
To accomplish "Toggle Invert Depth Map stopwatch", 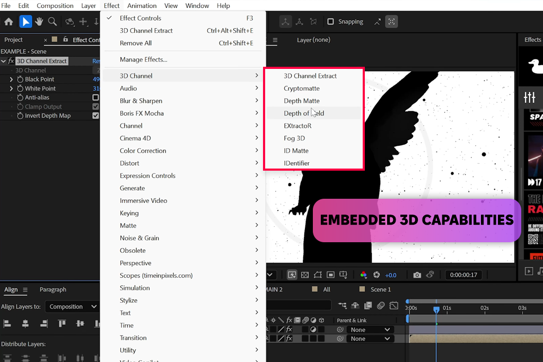I will [x=20, y=116].
